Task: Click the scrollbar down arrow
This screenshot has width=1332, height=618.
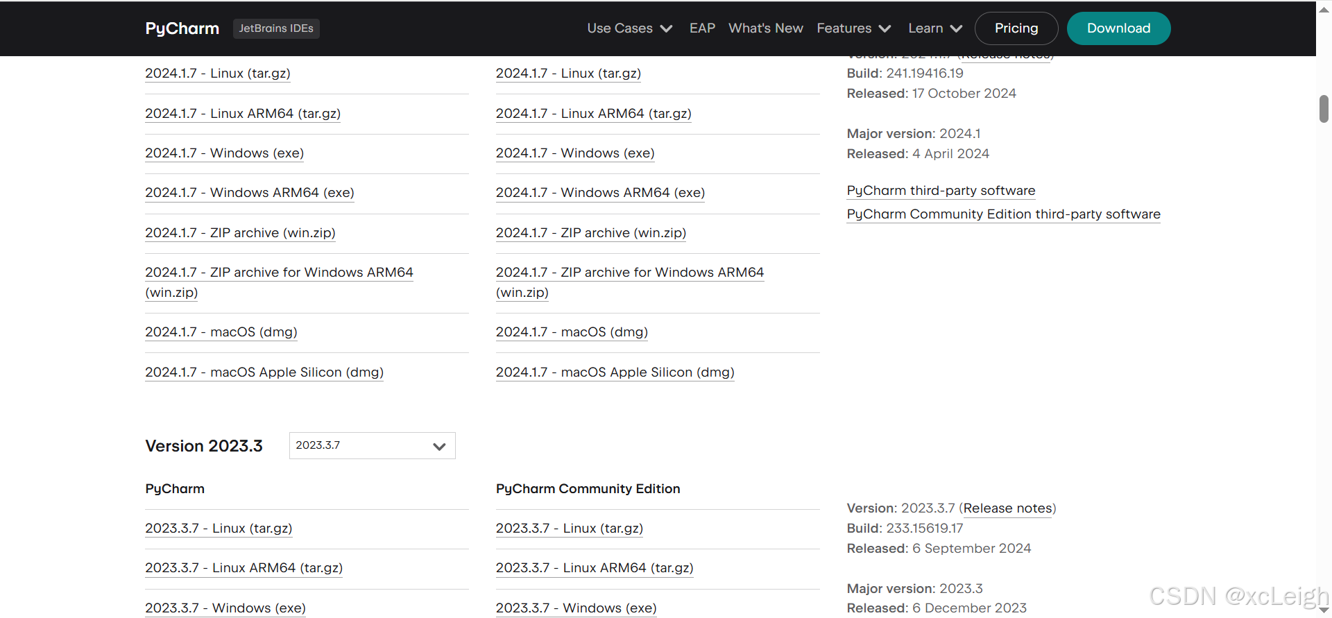Action: [x=1324, y=610]
